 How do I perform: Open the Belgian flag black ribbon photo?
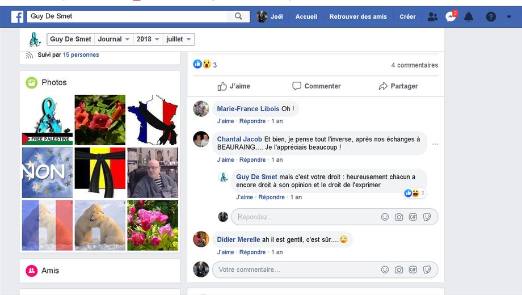click(x=100, y=173)
